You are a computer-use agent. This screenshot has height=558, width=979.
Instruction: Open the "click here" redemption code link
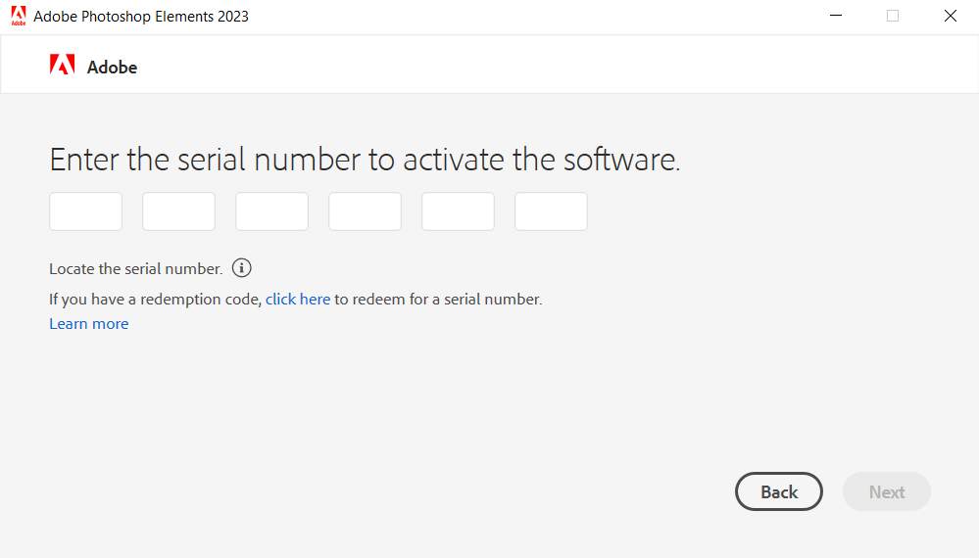298,300
